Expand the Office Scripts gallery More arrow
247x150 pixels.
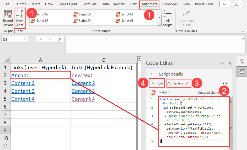pyautogui.click(x=160, y=23)
